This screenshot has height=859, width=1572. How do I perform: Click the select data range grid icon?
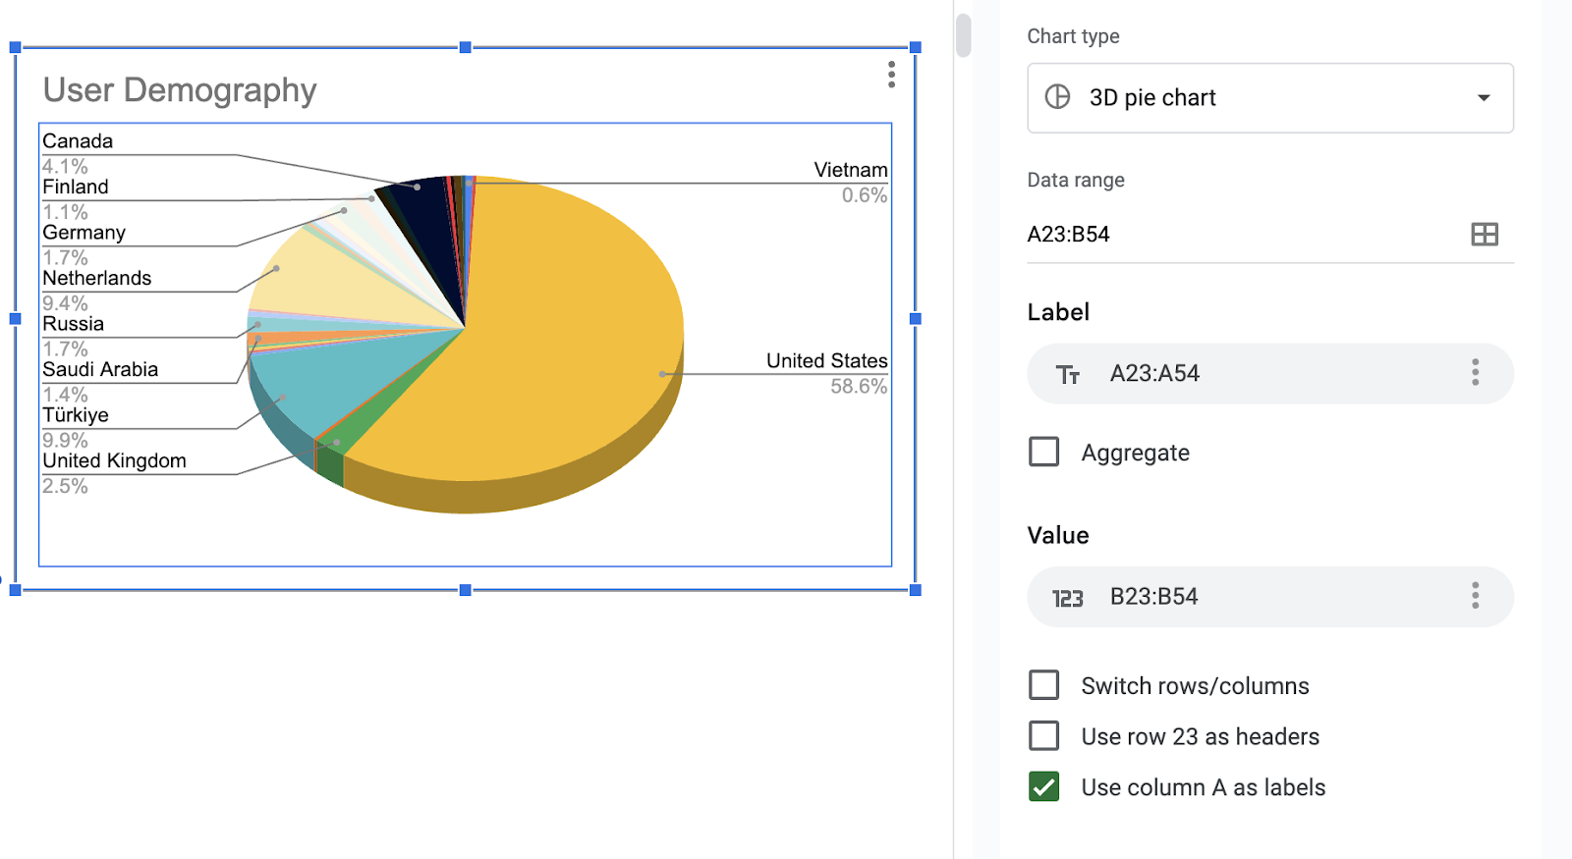(x=1484, y=234)
